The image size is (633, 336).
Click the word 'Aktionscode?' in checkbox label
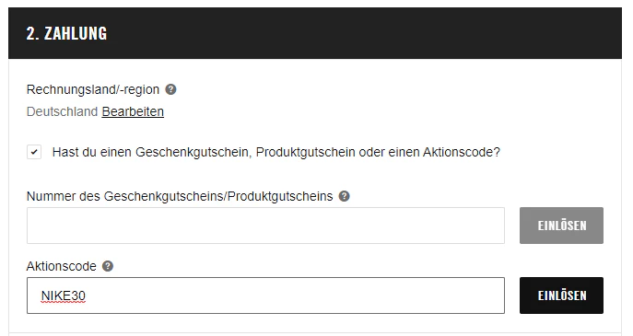[462, 152]
